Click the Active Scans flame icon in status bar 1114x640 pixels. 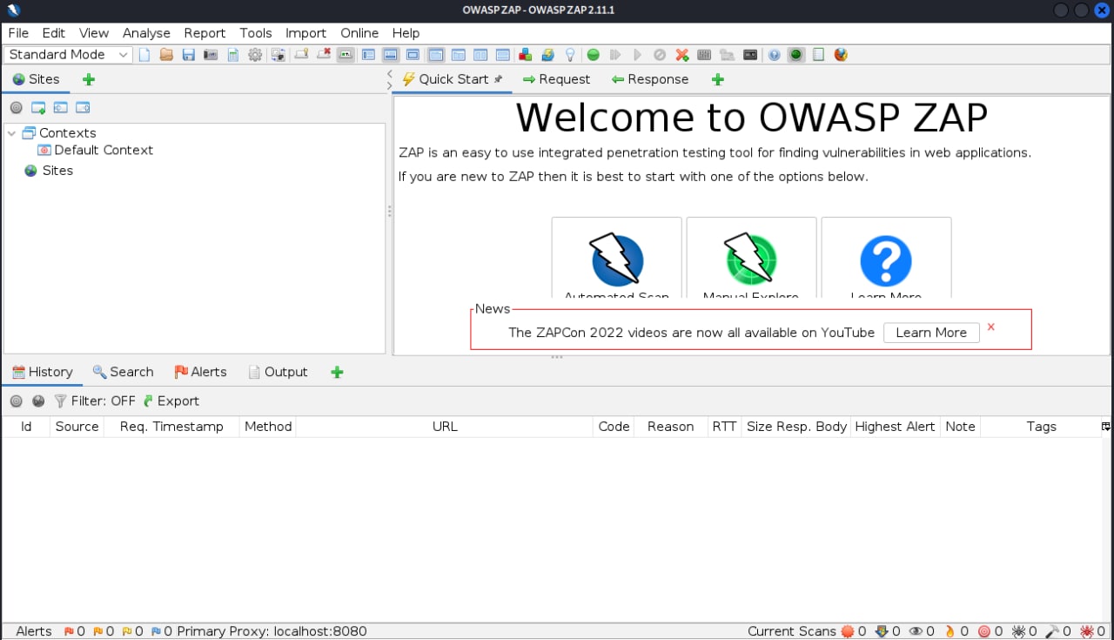[x=950, y=631]
